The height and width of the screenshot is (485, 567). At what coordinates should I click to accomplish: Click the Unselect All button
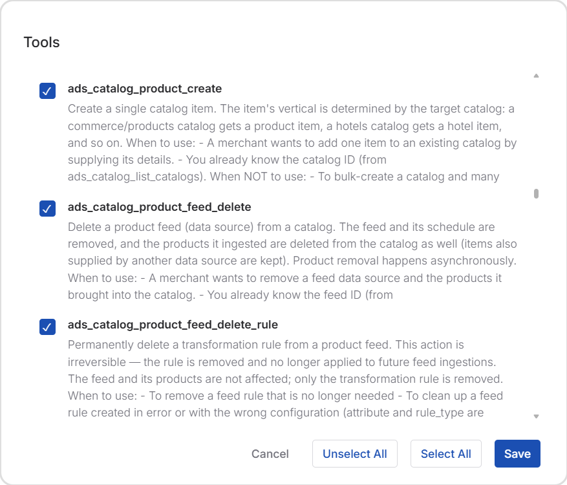(x=355, y=454)
